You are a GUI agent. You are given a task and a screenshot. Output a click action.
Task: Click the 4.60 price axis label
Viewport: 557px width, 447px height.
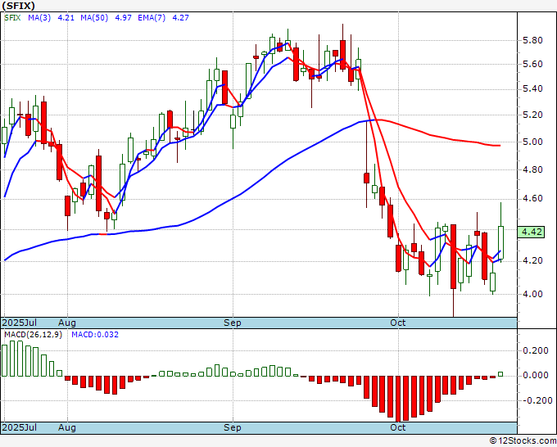[532, 198]
